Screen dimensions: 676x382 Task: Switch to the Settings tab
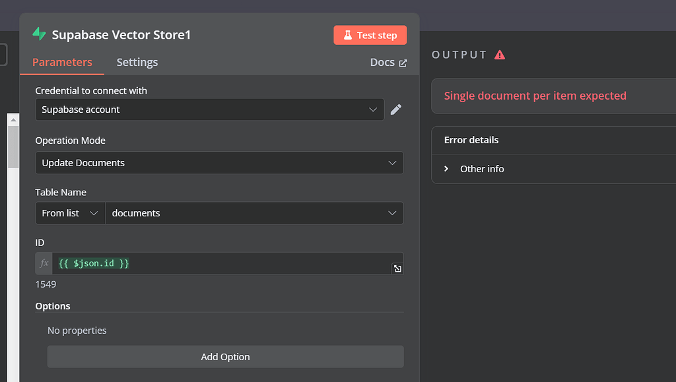(x=137, y=62)
